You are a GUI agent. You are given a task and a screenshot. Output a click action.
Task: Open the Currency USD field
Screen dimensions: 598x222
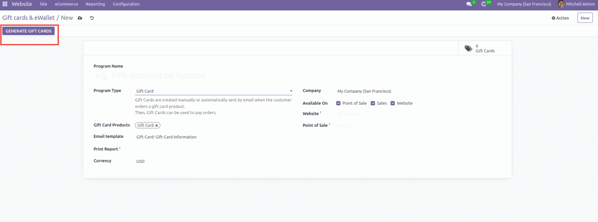213,161
